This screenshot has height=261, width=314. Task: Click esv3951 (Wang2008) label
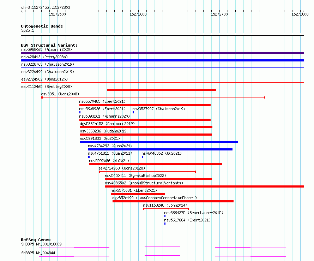point(60,94)
